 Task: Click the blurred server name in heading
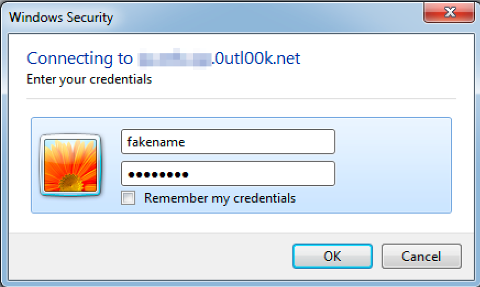173,58
